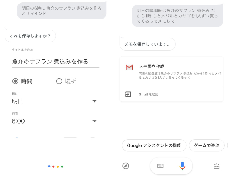
Task: Click the Gmail envelope icon
Action: [129, 67]
